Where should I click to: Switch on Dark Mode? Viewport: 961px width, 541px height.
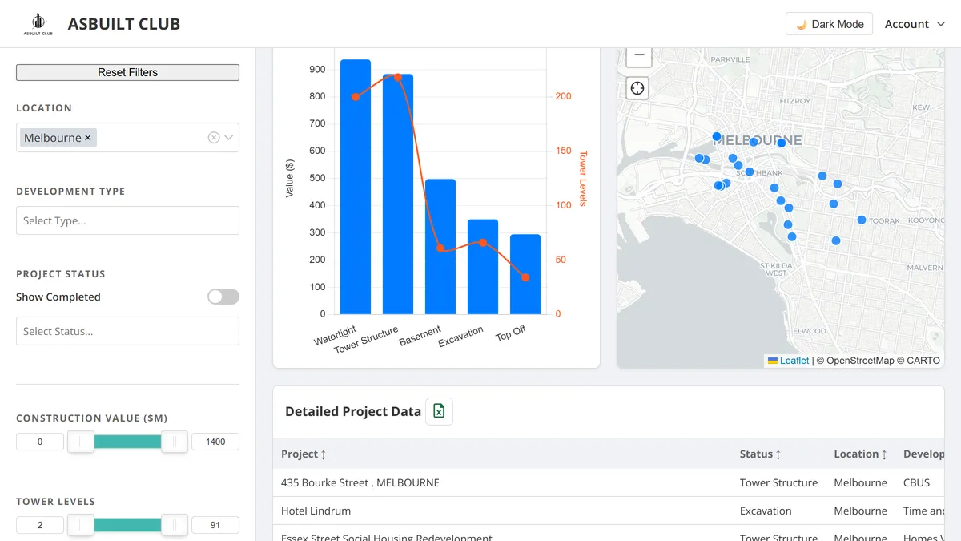[830, 24]
